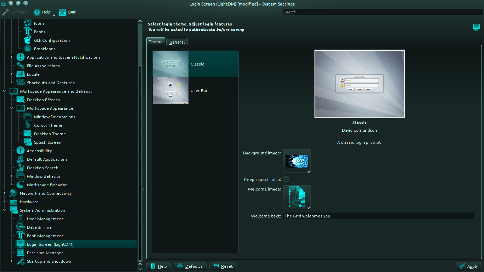Select the User Bar login theme
This screenshot has width=484, height=272.
point(196,91)
